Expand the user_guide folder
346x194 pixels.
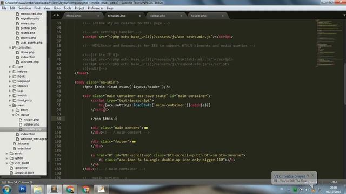7,163
